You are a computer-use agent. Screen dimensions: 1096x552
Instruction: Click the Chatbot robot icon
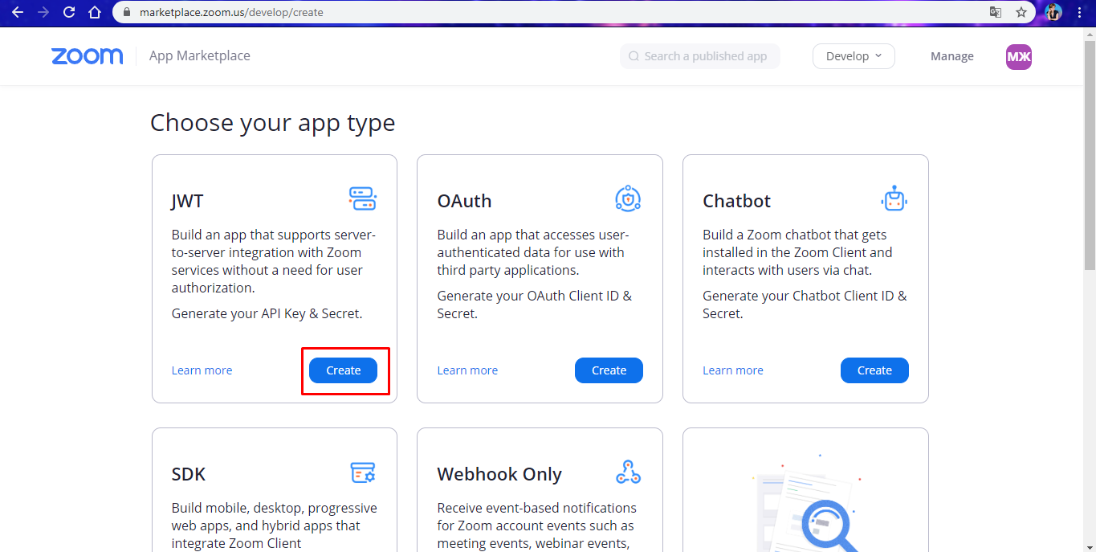pos(894,198)
